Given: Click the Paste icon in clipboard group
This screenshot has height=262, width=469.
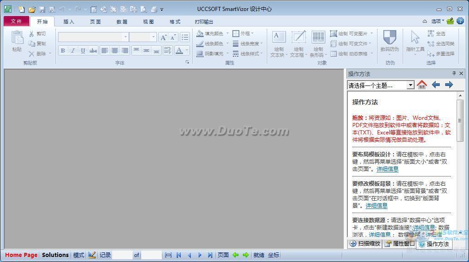Looking at the screenshot, I should coord(17,38).
